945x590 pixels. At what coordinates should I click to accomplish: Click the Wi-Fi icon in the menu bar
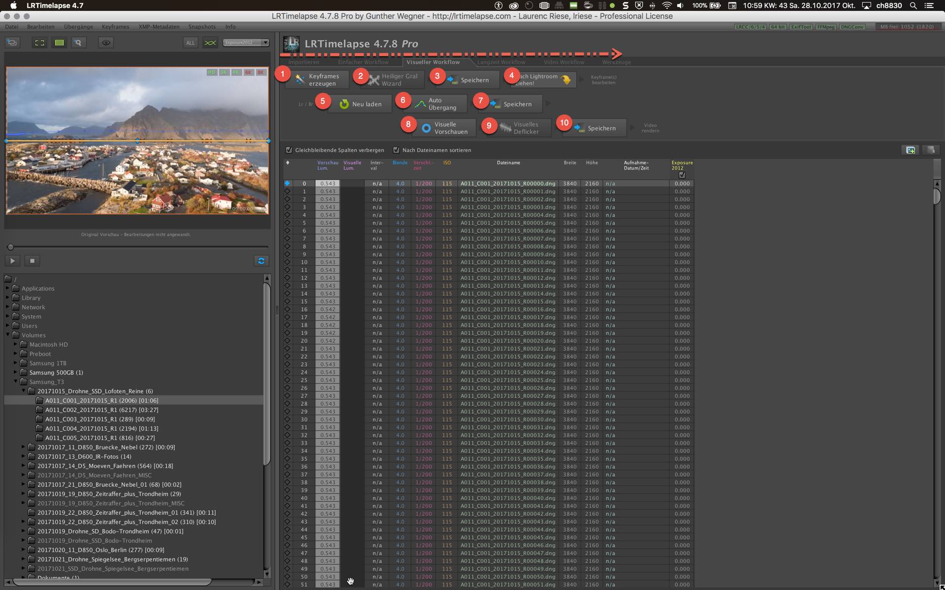(666, 5)
